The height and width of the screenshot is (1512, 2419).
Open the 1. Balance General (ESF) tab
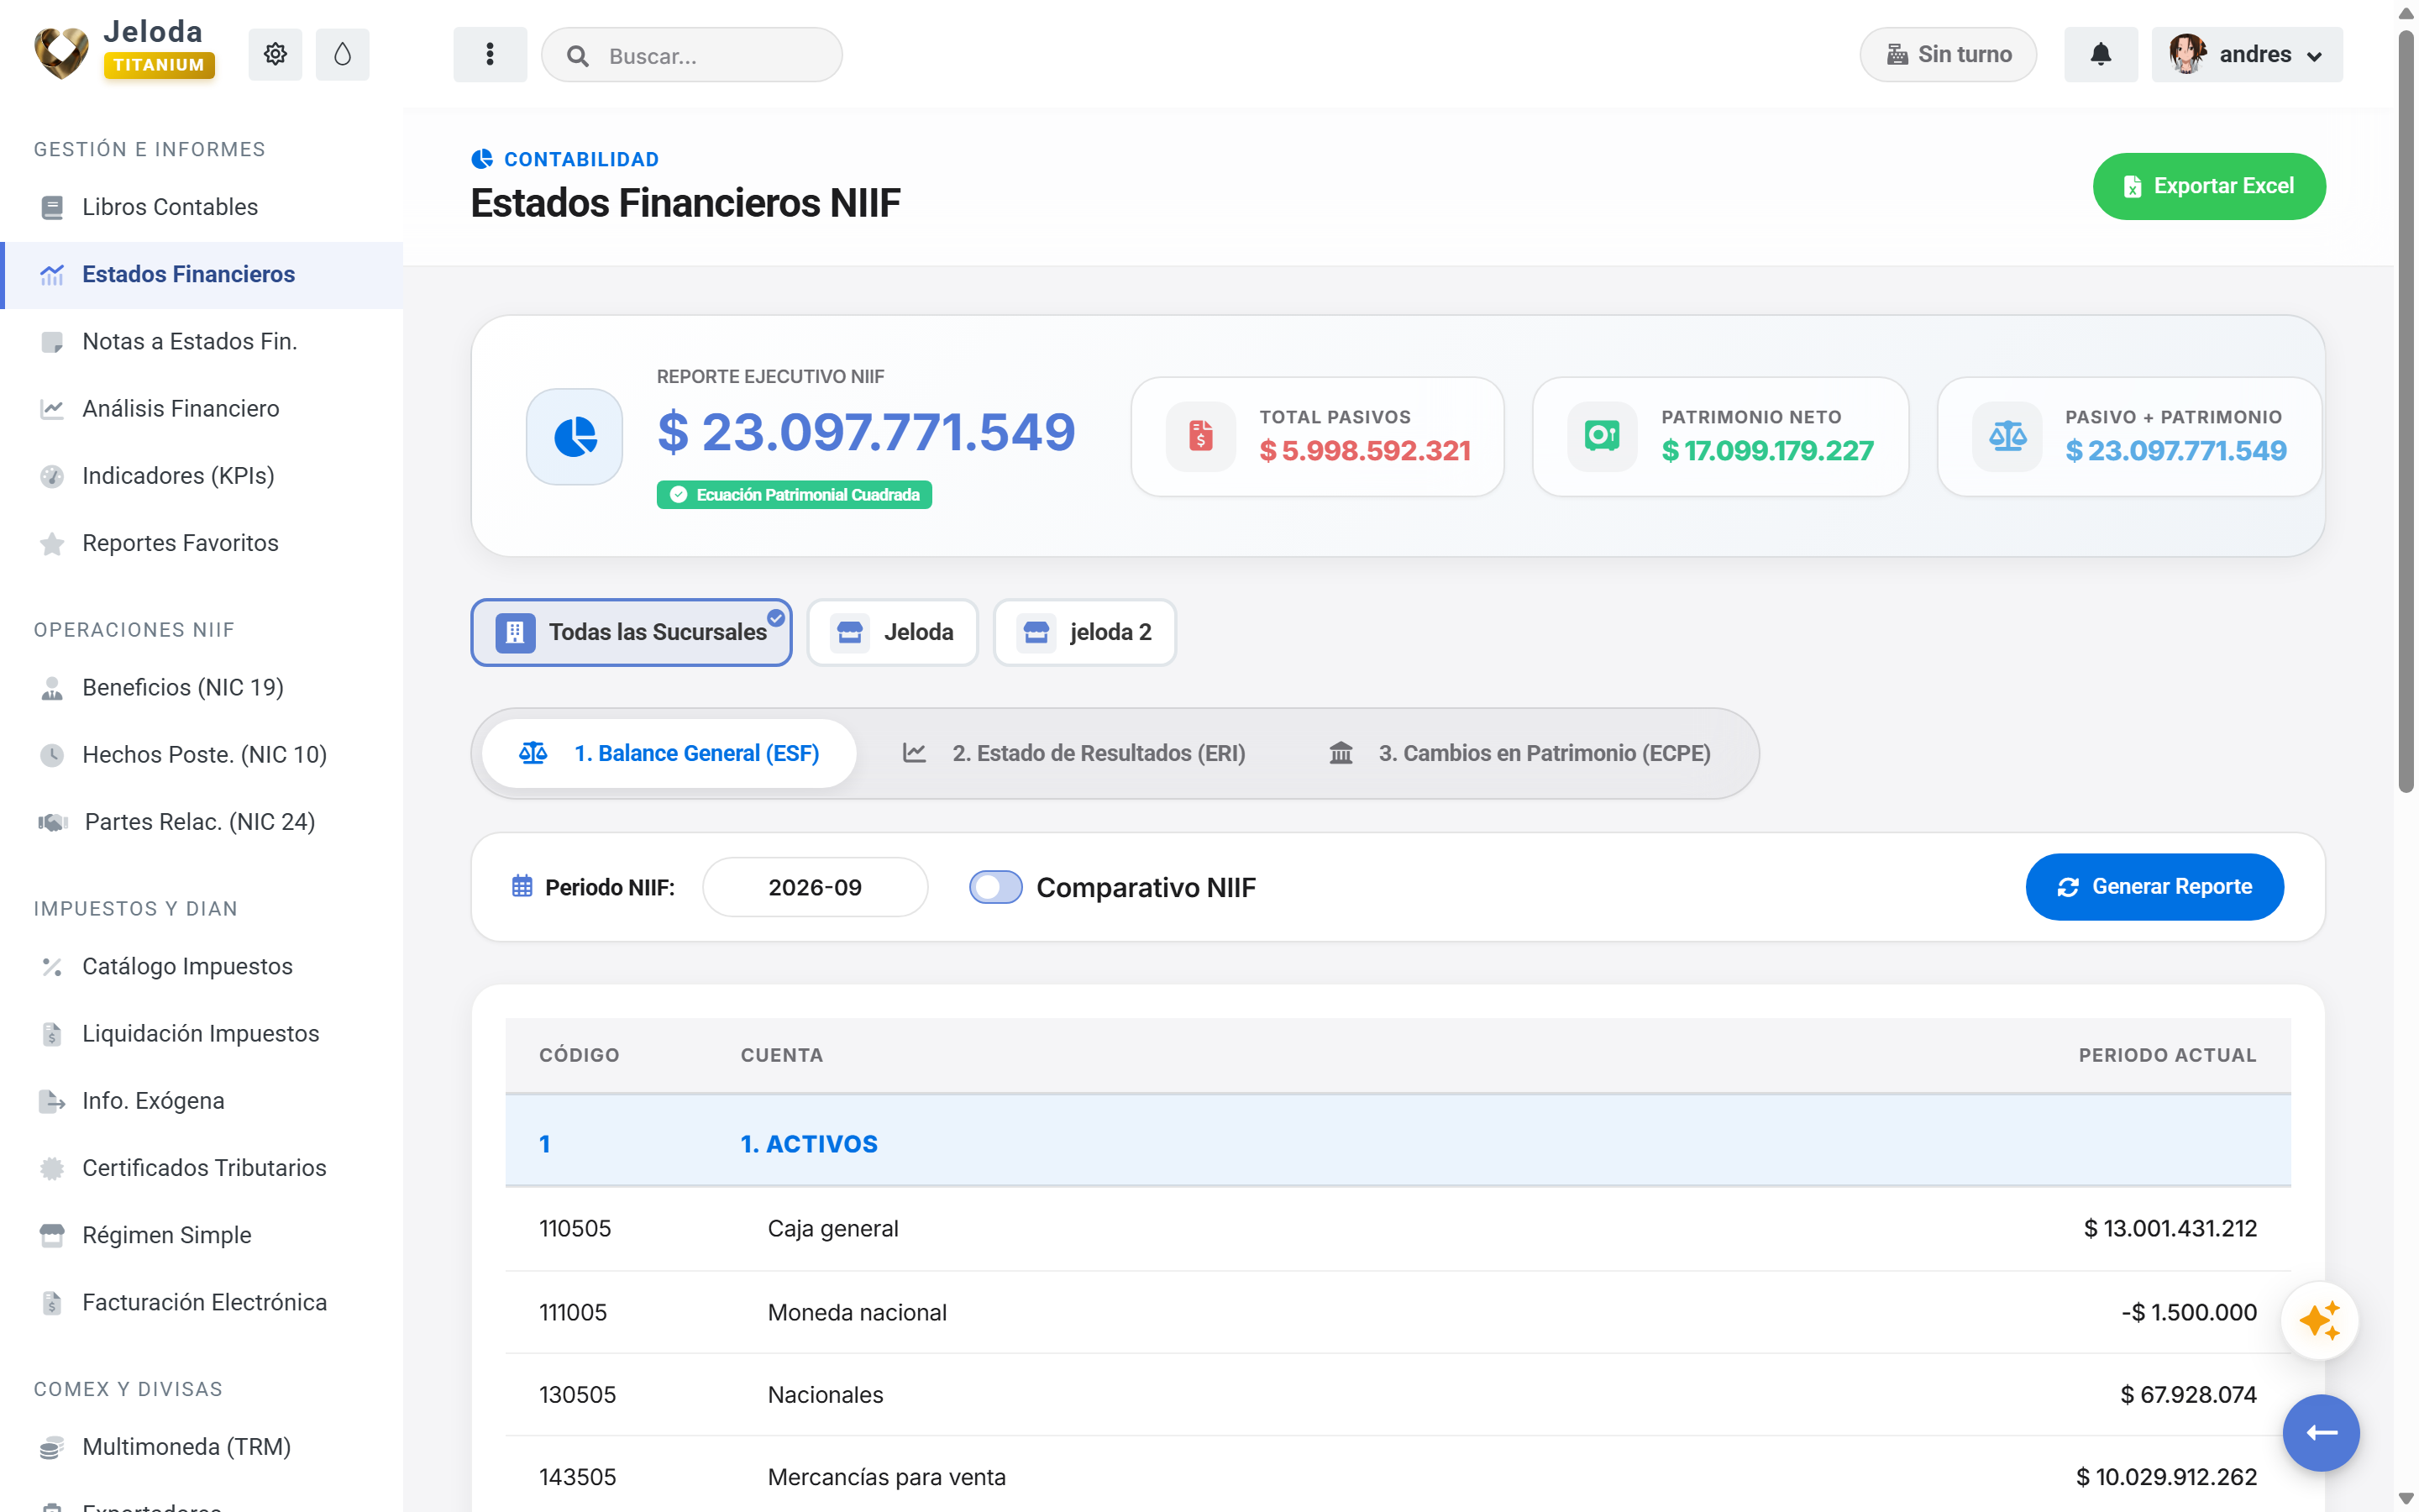point(669,753)
